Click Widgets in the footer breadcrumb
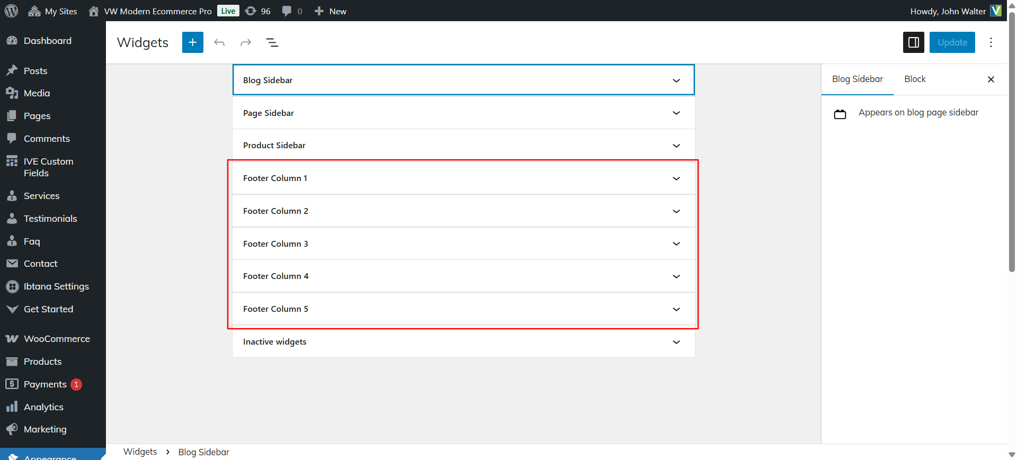 coord(140,452)
